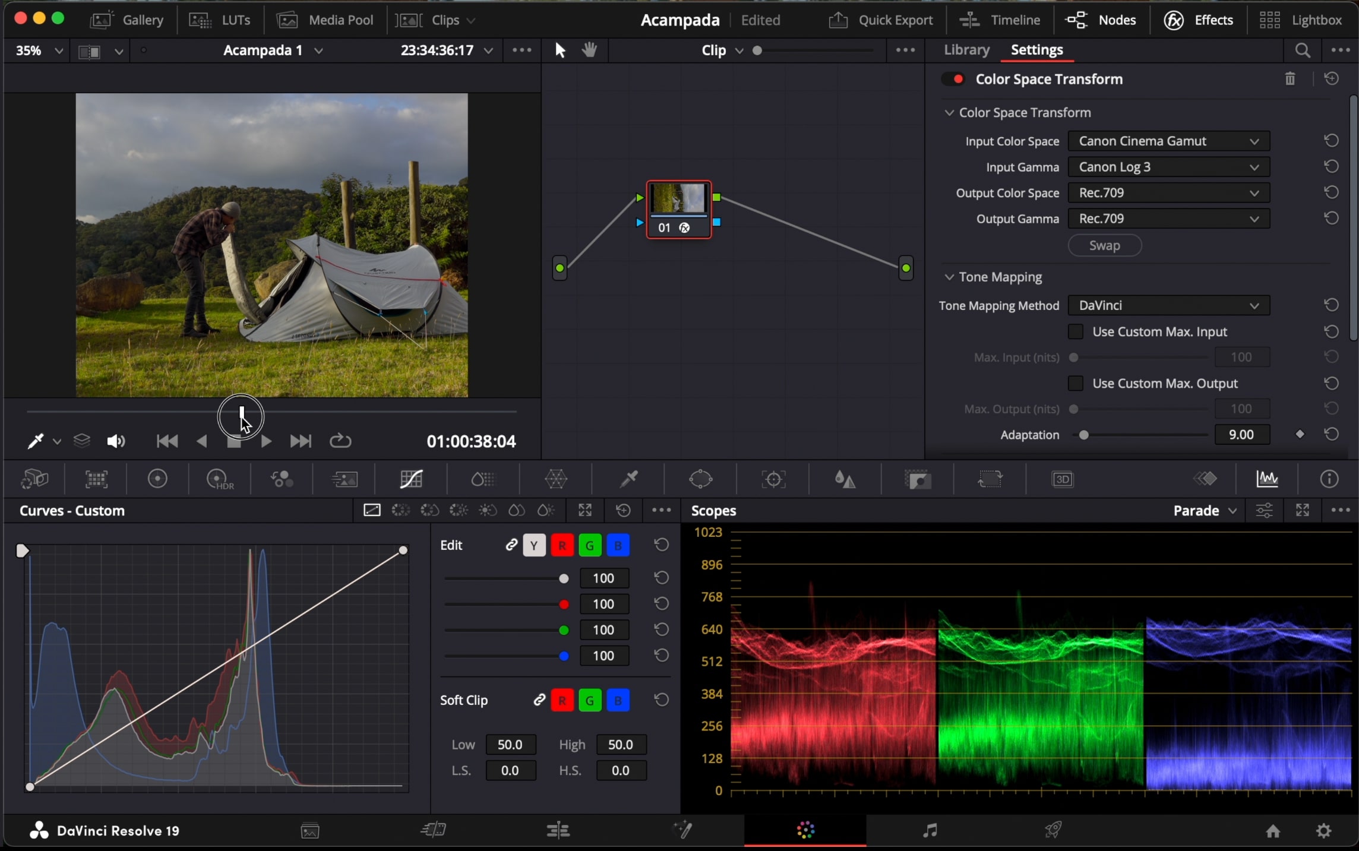
Task: Open the Scopes settings icon
Action: pyautogui.click(x=1264, y=511)
